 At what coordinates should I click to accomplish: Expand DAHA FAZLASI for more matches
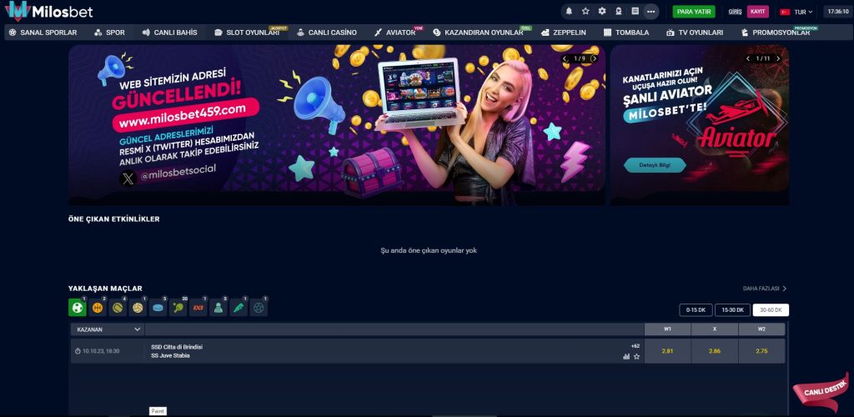765,289
